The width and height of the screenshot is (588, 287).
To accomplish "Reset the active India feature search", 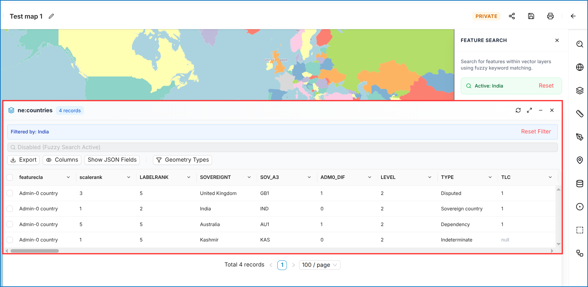I will 546,86.
